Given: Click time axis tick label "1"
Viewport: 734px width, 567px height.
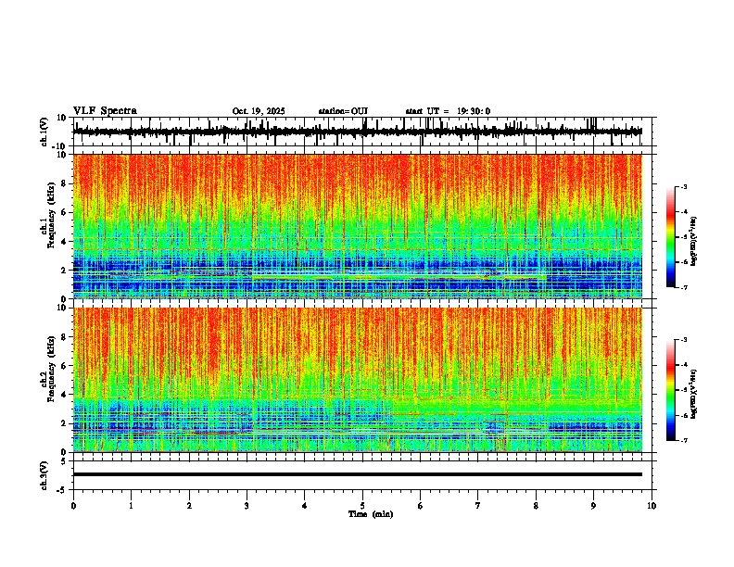Looking at the screenshot, I should [131, 506].
